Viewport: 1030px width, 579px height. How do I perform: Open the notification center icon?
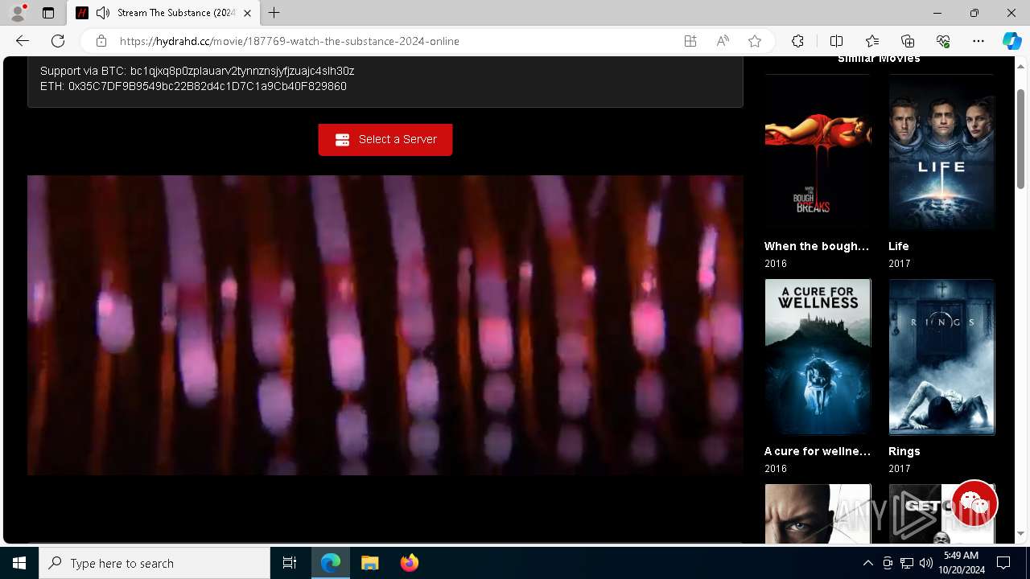1003,563
